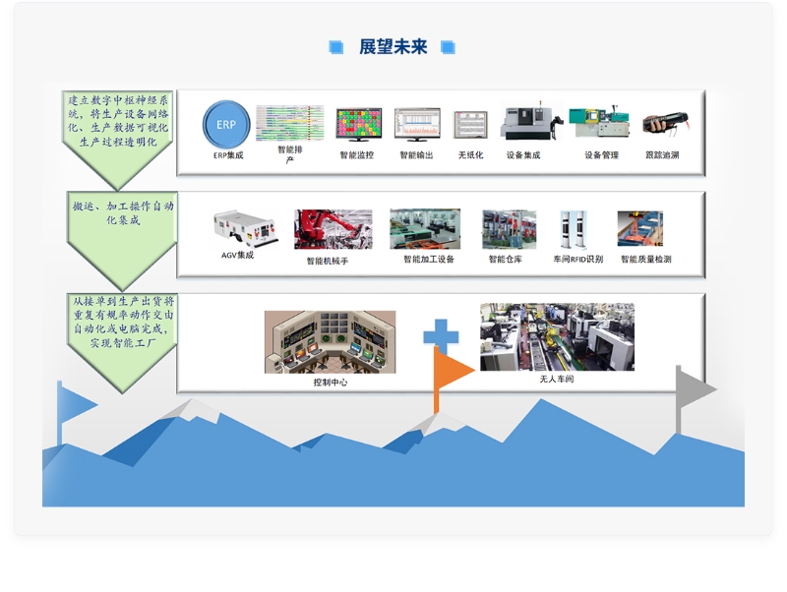Click the 智能加工设备 workshop photo
787x592 pixels.
[425, 229]
